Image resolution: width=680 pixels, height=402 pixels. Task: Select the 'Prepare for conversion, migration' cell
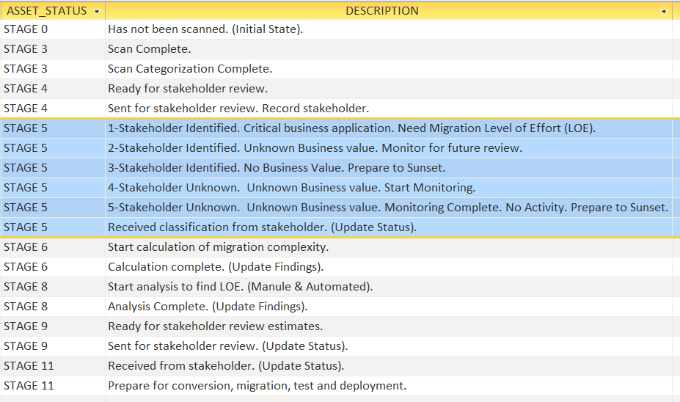pyautogui.click(x=257, y=386)
